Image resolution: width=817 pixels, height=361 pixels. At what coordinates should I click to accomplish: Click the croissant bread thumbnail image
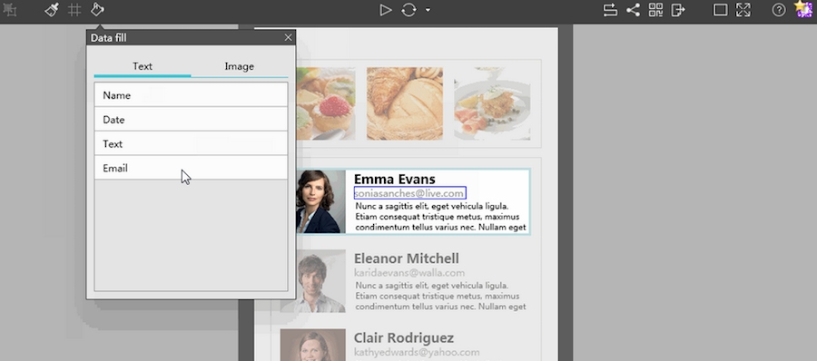[x=405, y=103]
